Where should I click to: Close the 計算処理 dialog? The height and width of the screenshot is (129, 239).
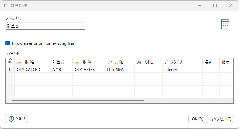pos(231,6)
